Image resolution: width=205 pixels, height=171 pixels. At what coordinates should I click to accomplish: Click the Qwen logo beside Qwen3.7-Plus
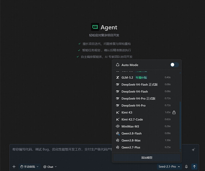[x=118, y=147]
